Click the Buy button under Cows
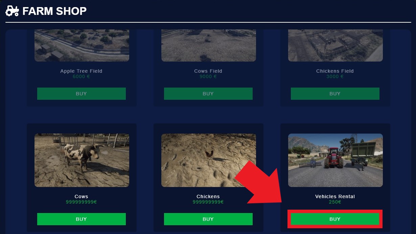 point(82,219)
